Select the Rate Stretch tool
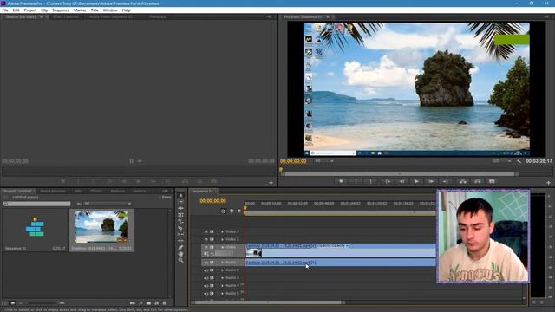The height and width of the screenshot is (312, 555). click(180, 222)
